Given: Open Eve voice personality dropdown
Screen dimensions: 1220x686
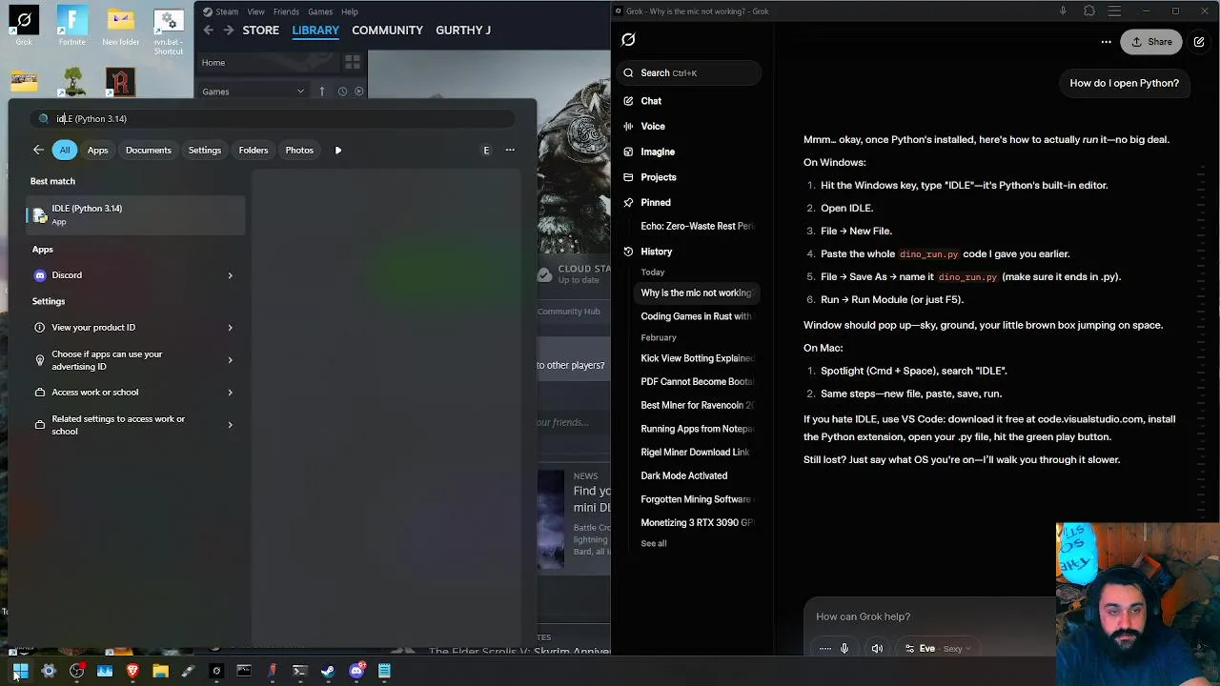Looking at the screenshot, I should [939, 649].
